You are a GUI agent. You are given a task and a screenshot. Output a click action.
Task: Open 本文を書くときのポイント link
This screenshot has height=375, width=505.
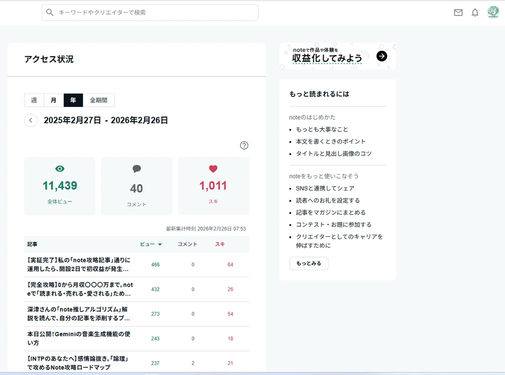pyautogui.click(x=331, y=142)
